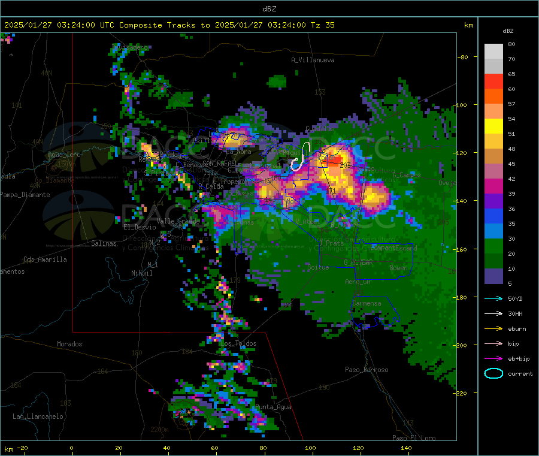Click the '140' tick on the horizontal axis

(406, 448)
